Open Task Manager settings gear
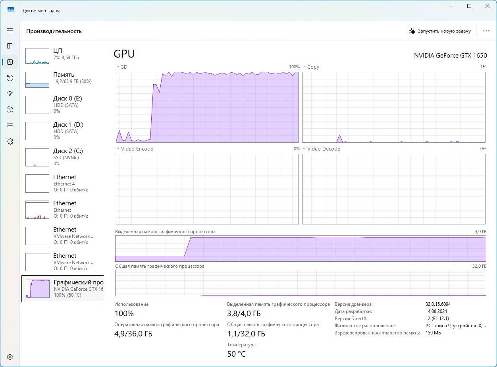Image resolution: width=497 pixels, height=367 pixels. tap(10, 357)
